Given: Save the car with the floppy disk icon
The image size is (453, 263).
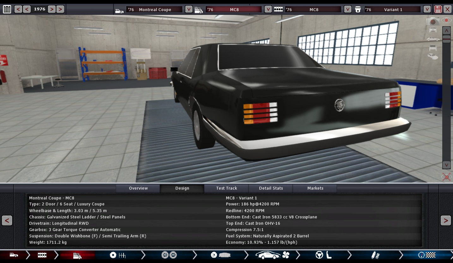Looking at the screenshot, I should pos(438,9).
